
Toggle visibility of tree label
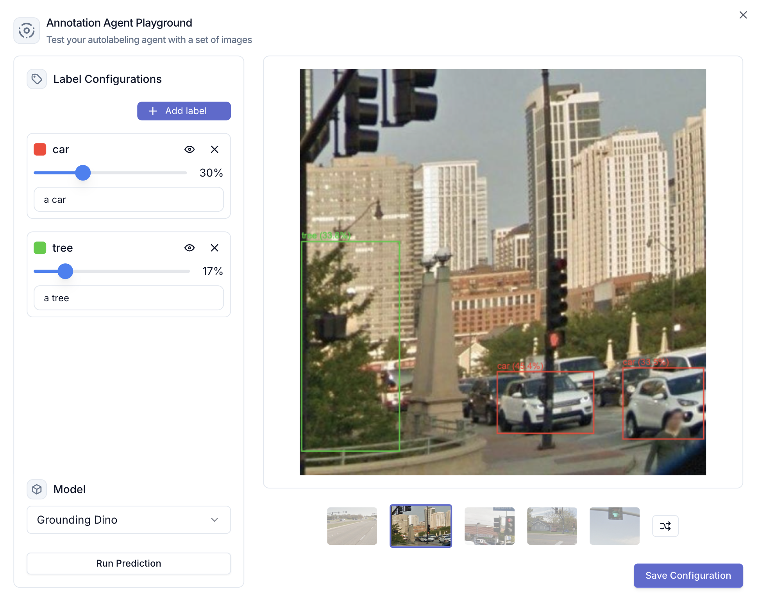pos(189,248)
